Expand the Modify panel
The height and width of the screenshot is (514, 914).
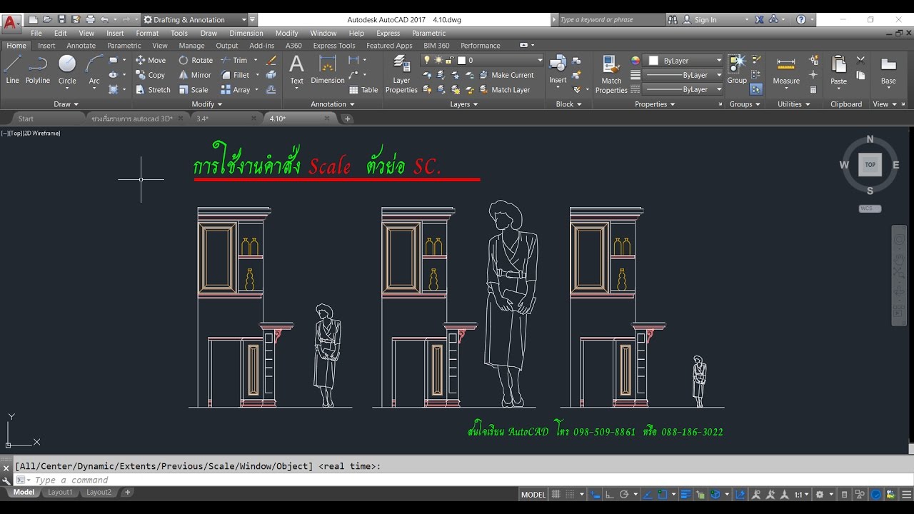tap(207, 104)
